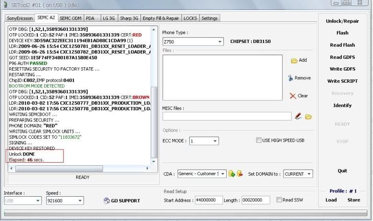The image size is (373, 221).
Task: Click the MISC files browse folder icon
Action: (308, 116)
